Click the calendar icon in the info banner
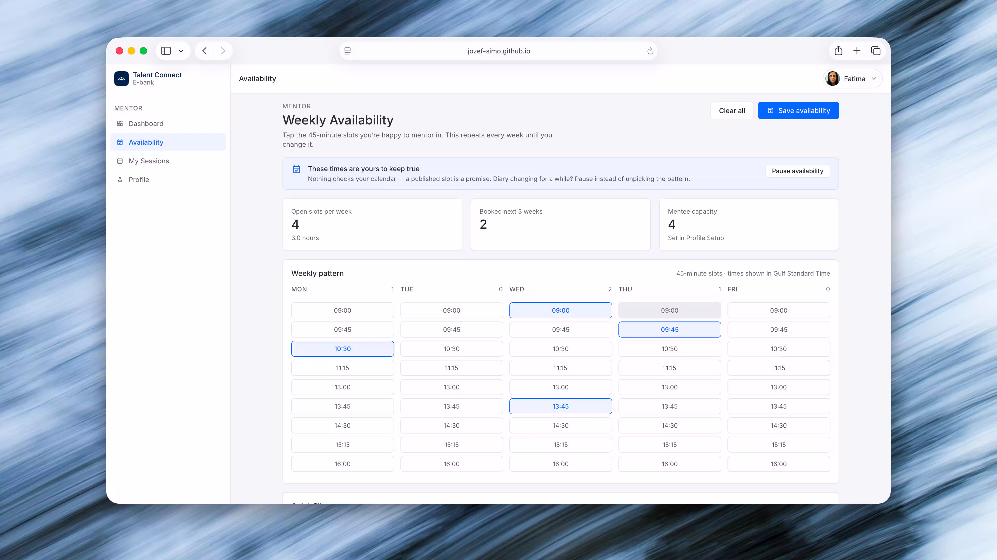This screenshot has width=997, height=560. point(297,169)
